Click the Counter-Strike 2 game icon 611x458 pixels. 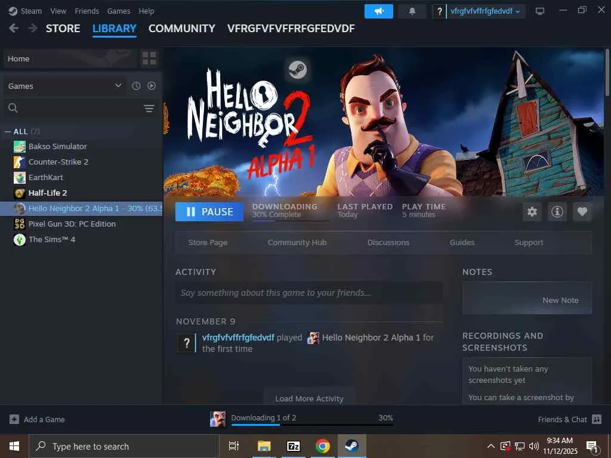pyautogui.click(x=20, y=162)
